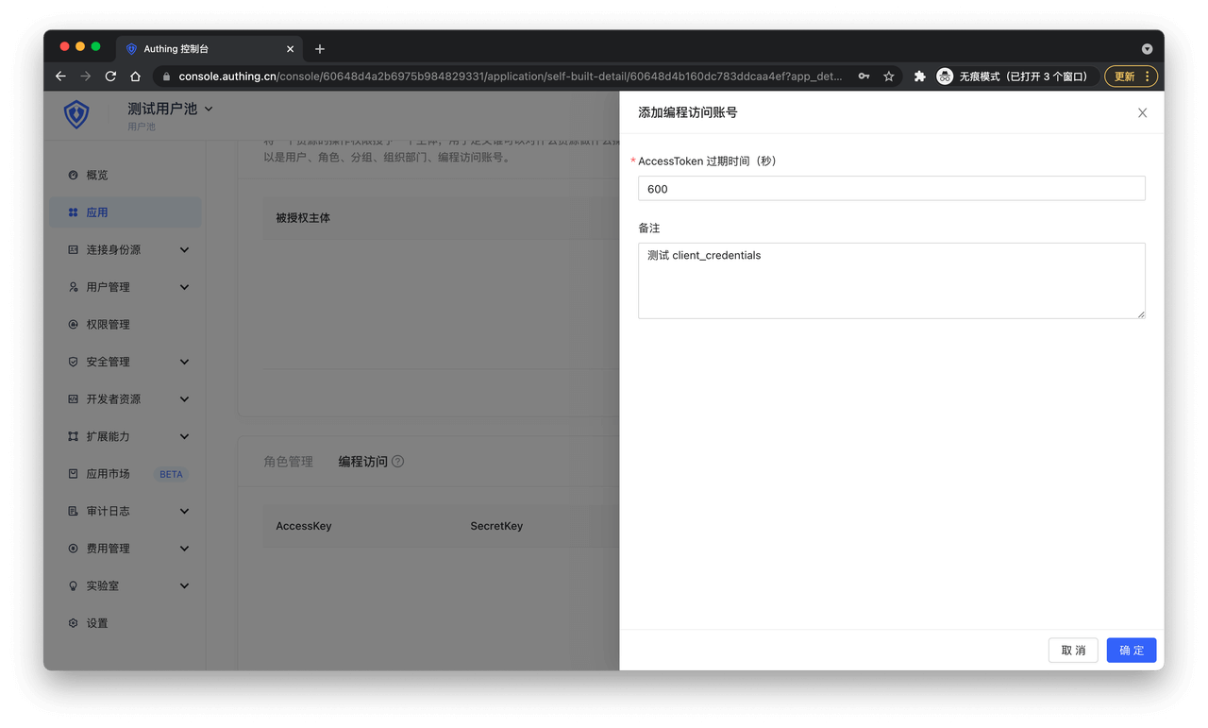Go to the browser home page icon
This screenshot has height=728, width=1208.
[135, 76]
